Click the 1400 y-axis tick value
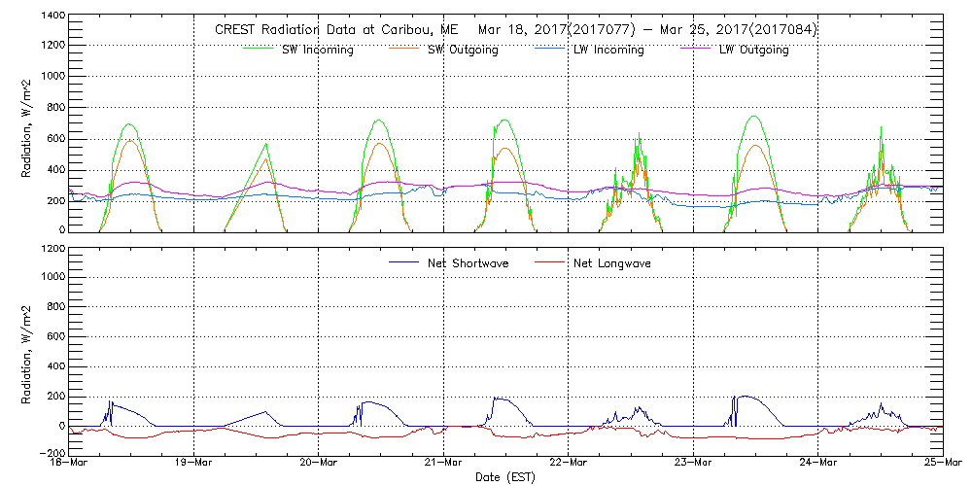The image size is (972, 486). [x=52, y=17]
